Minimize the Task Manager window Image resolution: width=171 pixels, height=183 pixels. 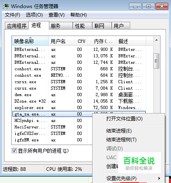[135, 6]
